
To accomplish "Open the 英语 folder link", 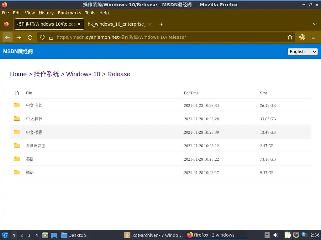I will point(30,159).
